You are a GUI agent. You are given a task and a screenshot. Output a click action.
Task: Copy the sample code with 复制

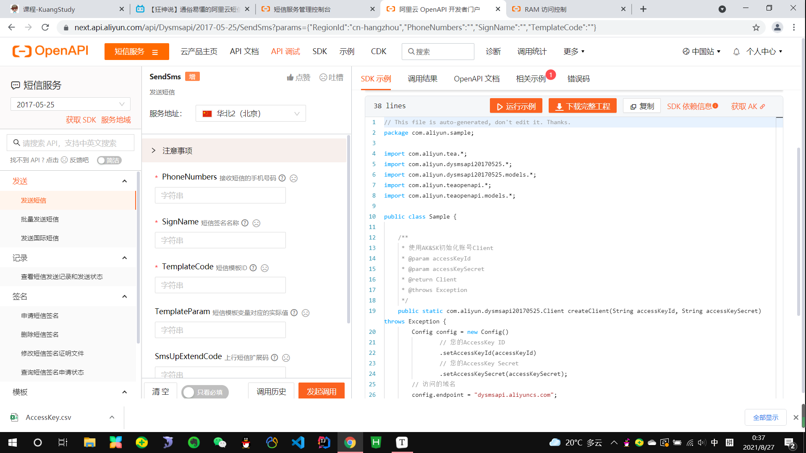pyautogui.click(x=642, y=106)
